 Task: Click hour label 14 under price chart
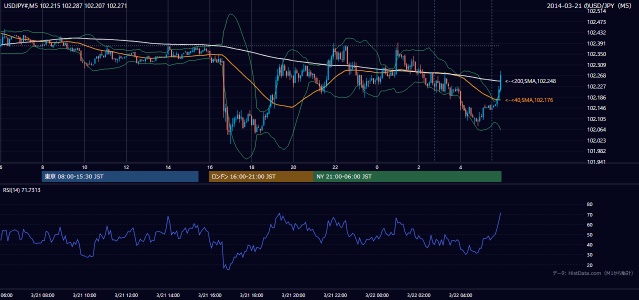(168, 167)
